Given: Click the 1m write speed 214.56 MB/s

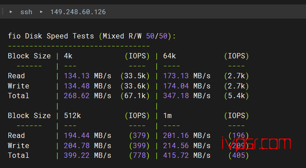Looking at the screenshot, I should 187,145.
